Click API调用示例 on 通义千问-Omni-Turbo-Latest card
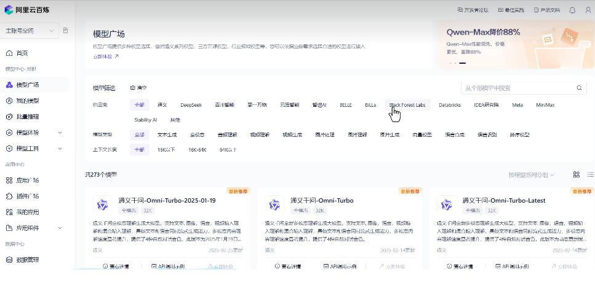 (x=511, y=266)
